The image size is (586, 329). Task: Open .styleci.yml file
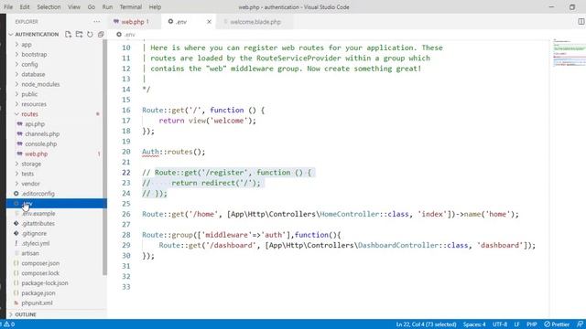point(36,243)
